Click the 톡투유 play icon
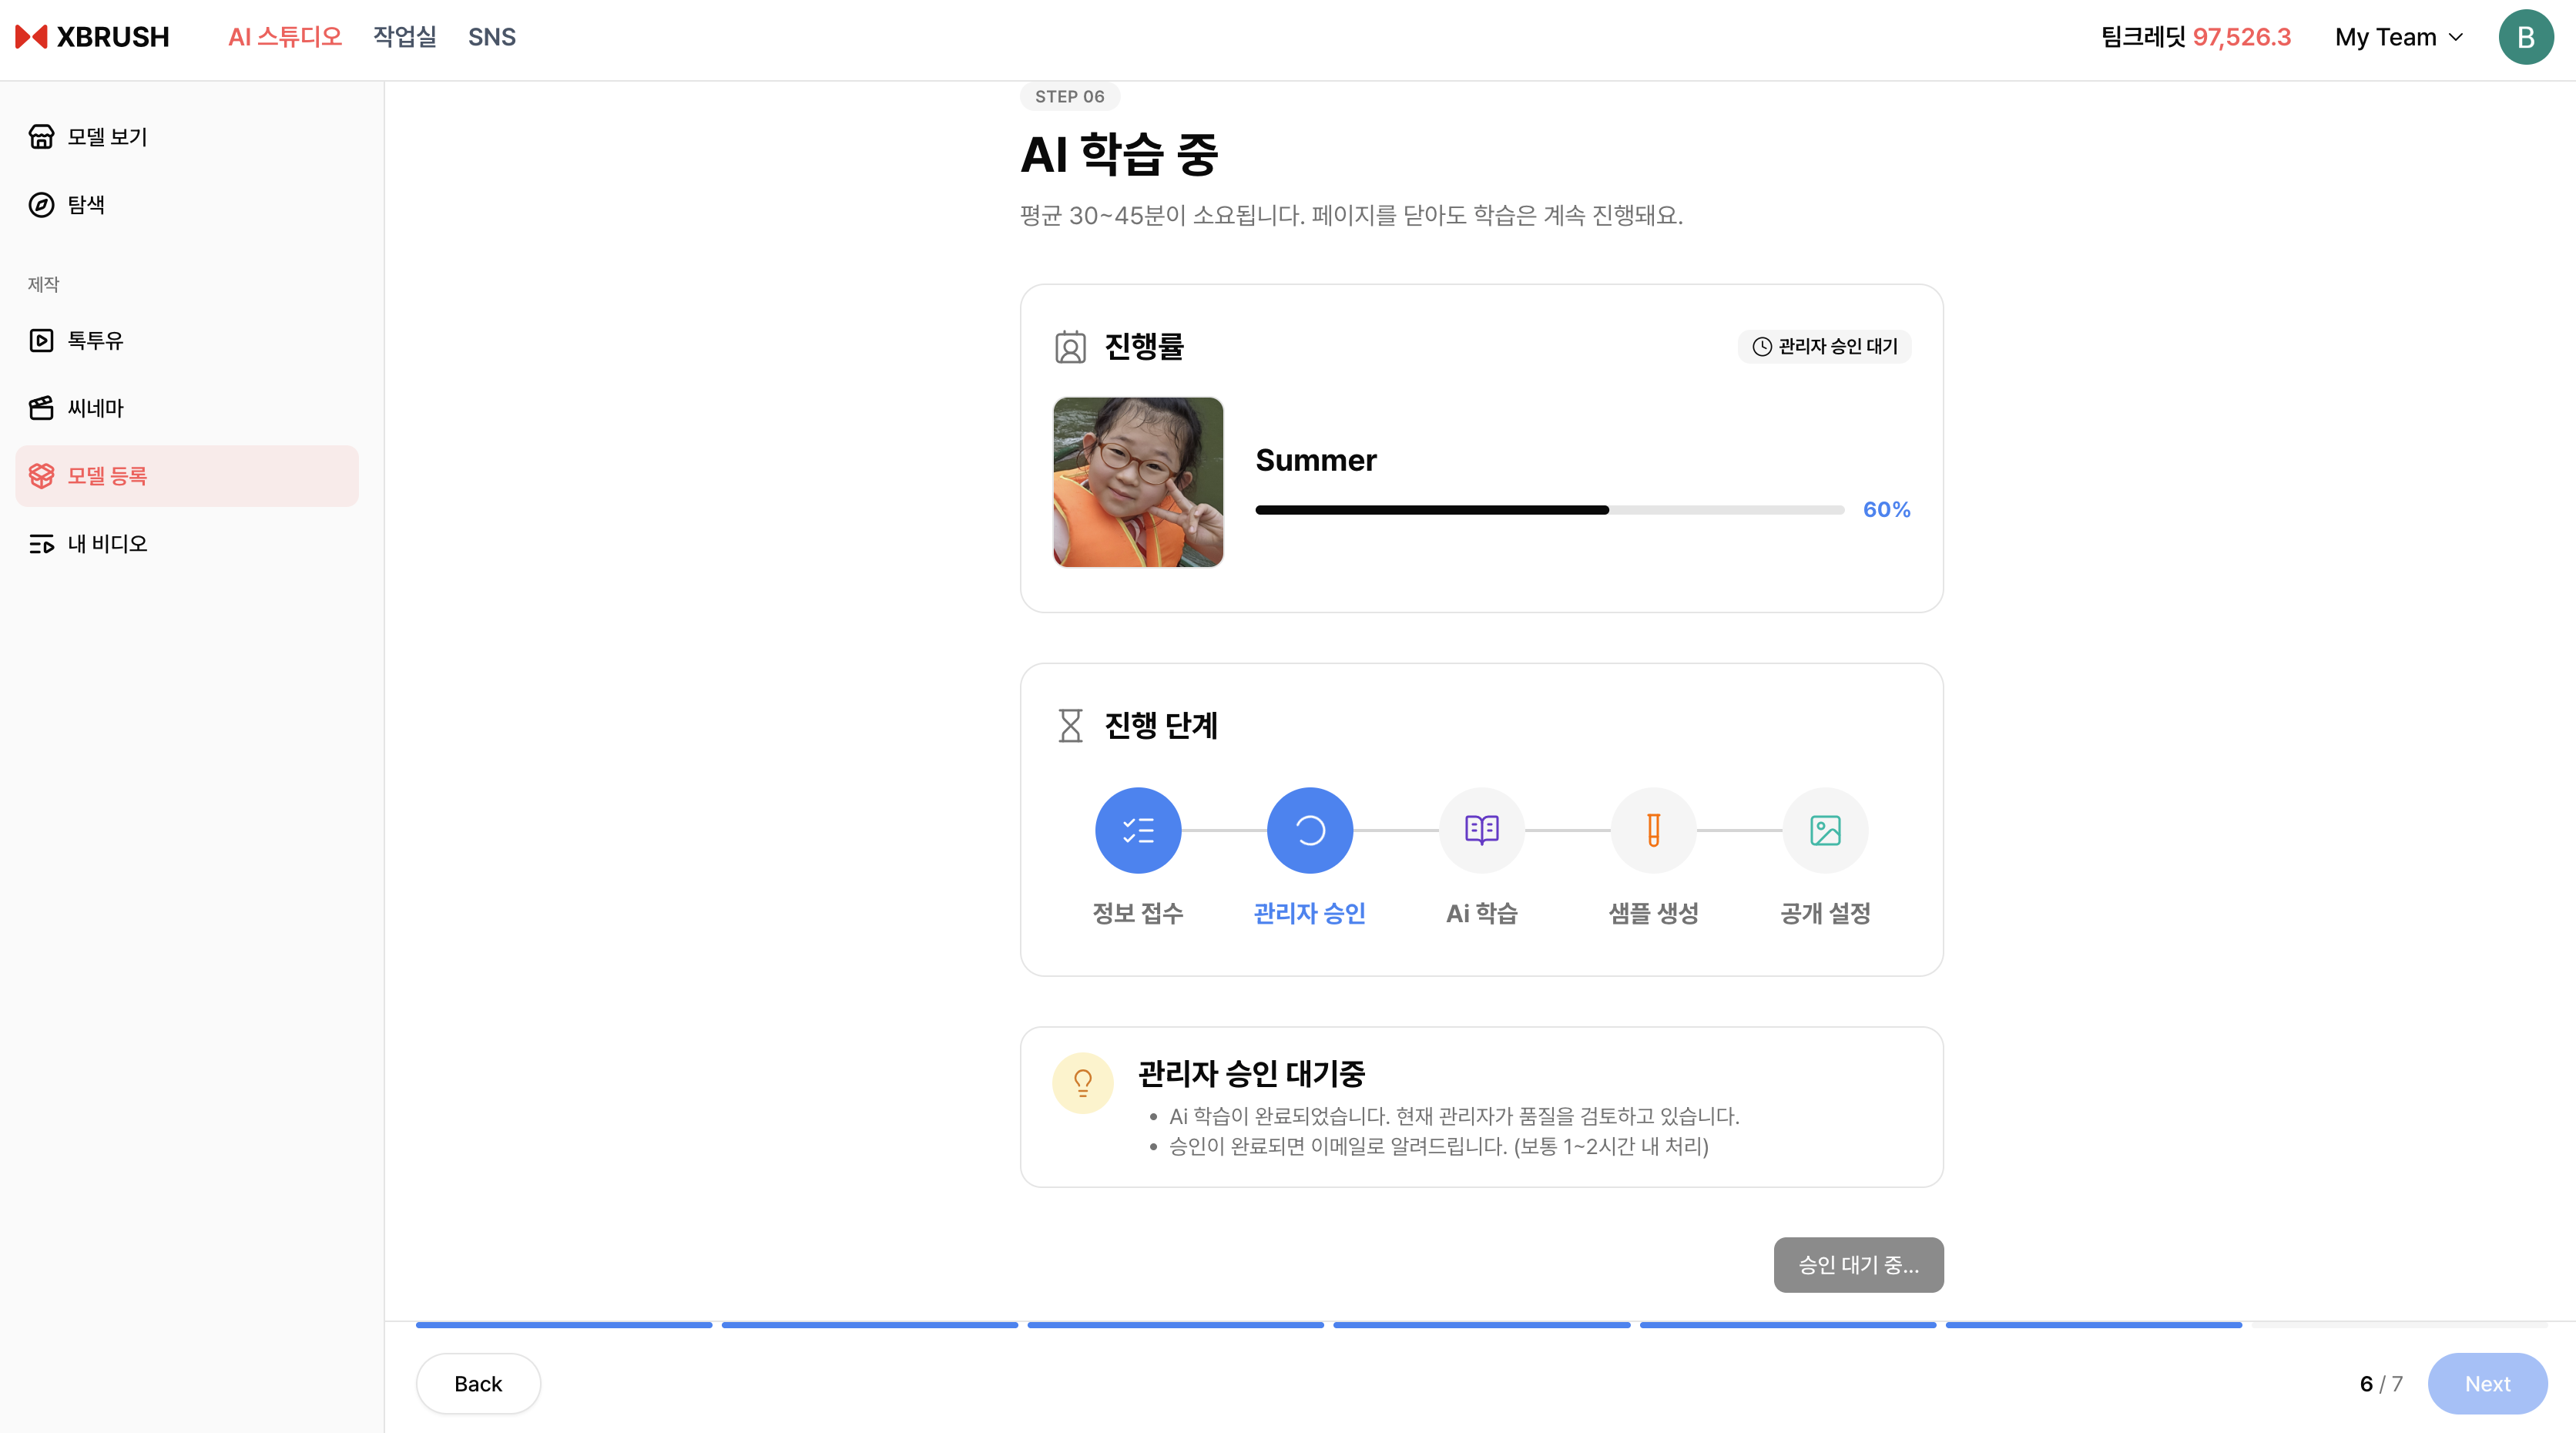The height and width of the screenshot is (1433, 2576). 41,340
